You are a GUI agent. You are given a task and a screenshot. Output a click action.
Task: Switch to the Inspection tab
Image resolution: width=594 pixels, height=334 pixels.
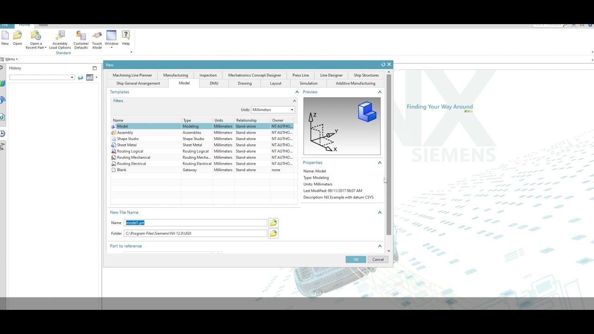click(208, 75)
